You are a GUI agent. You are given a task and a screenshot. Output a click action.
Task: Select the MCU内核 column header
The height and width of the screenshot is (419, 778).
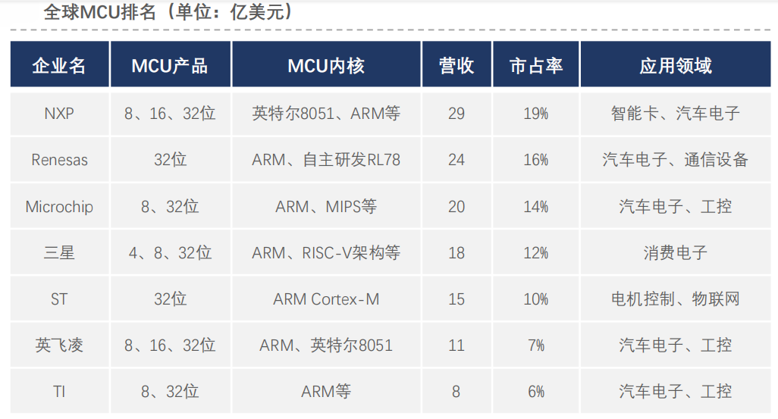point(327,64)
